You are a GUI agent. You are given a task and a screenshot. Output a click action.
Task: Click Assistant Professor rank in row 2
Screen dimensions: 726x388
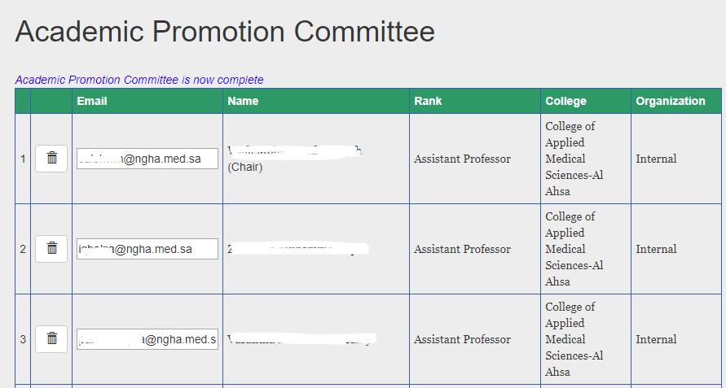tap(462, 249)
